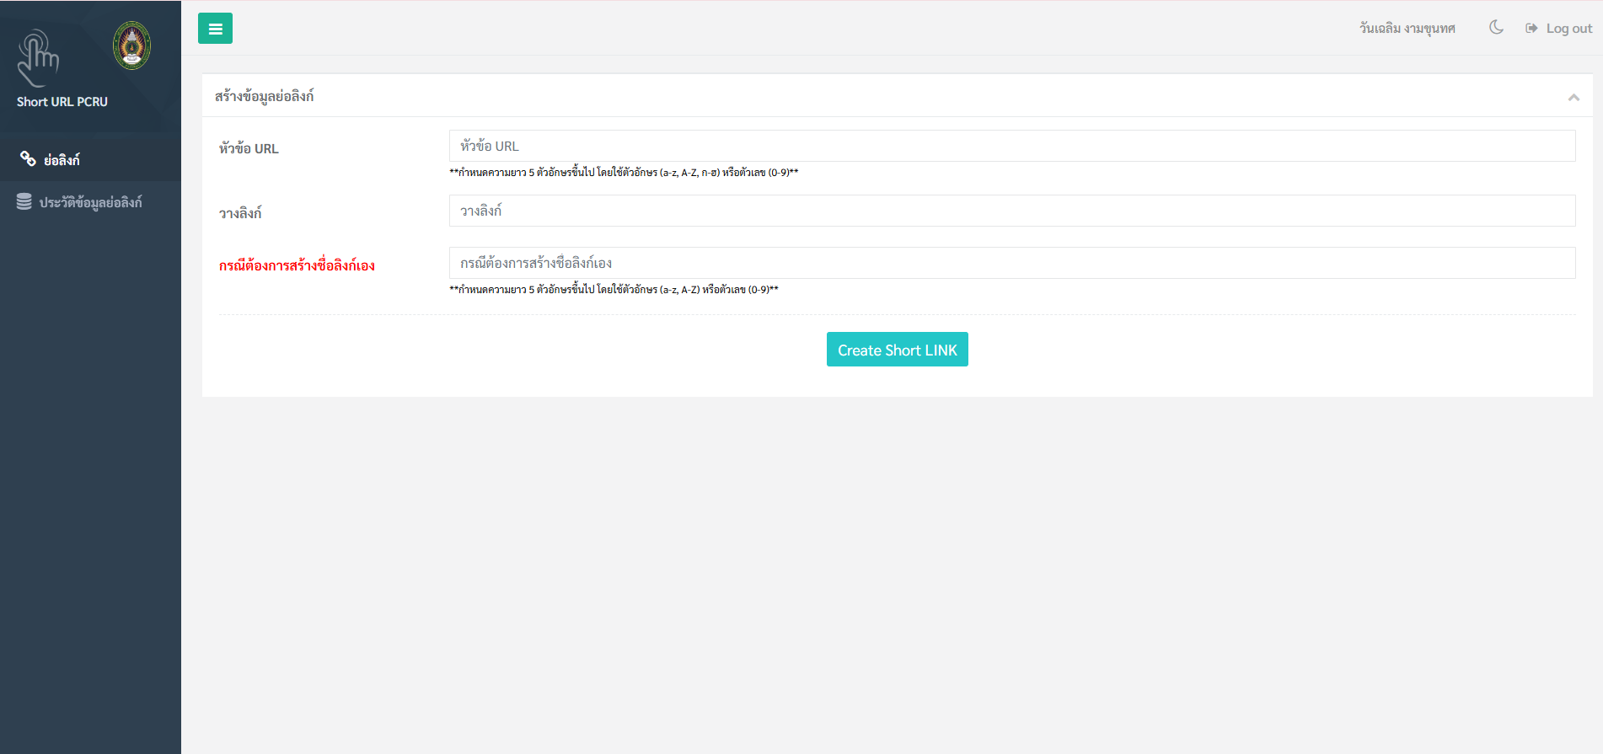Focus the หัวข้อ URL input field
Image resolution: width=1603 pixels, height=754 pixels.
tap(1011, 146)
